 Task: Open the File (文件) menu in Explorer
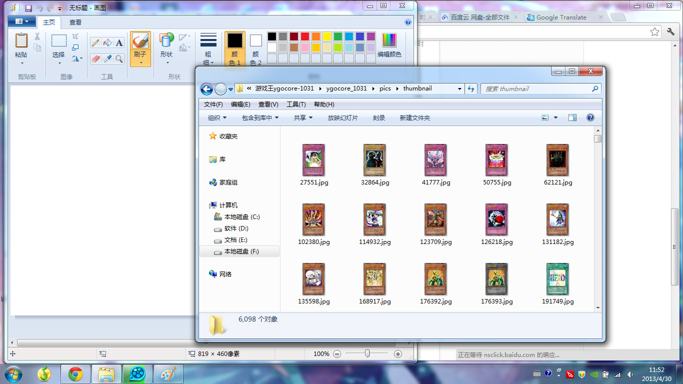[x=213, y=104]
